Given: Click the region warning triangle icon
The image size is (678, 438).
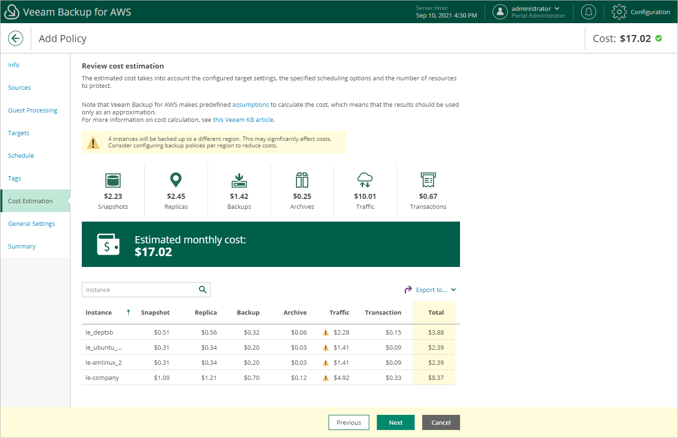Looking at the screenshot, I should click(x=94, y=142).
